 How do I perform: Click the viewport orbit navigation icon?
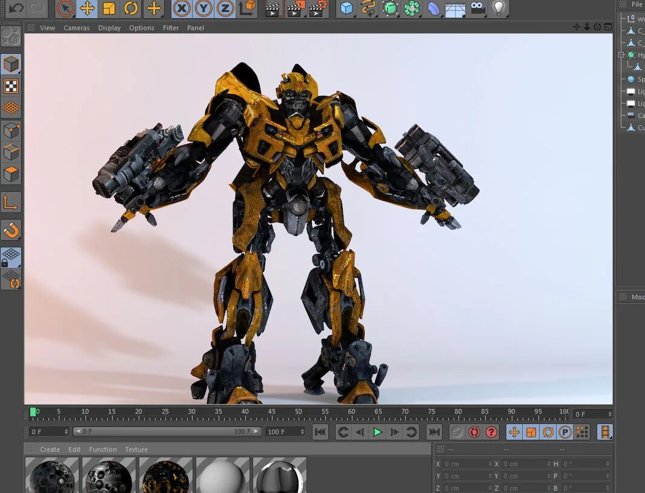[597, 27]
